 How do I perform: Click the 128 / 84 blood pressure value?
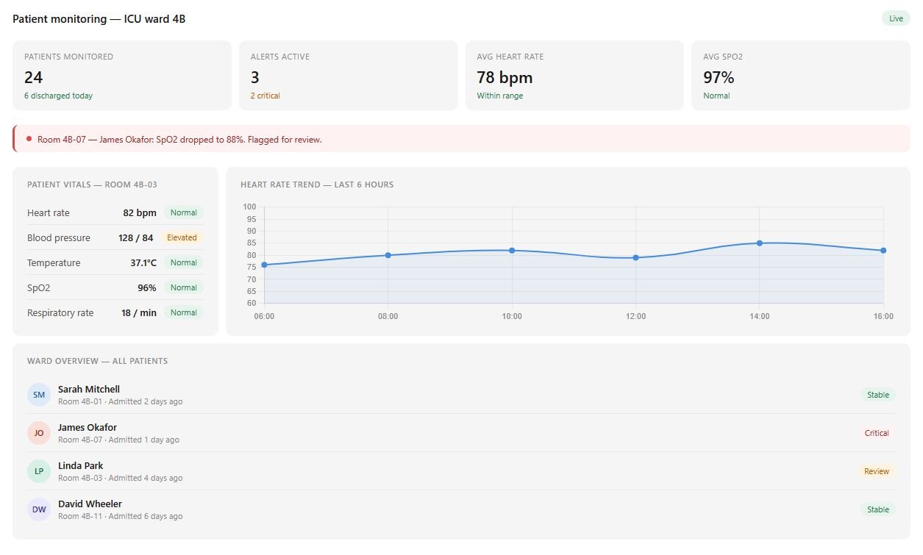pos(136,237)
